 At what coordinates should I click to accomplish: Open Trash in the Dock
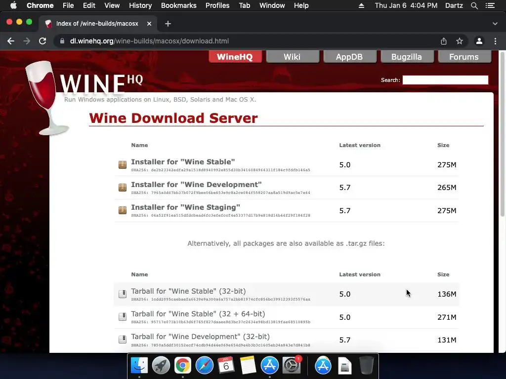366,366
